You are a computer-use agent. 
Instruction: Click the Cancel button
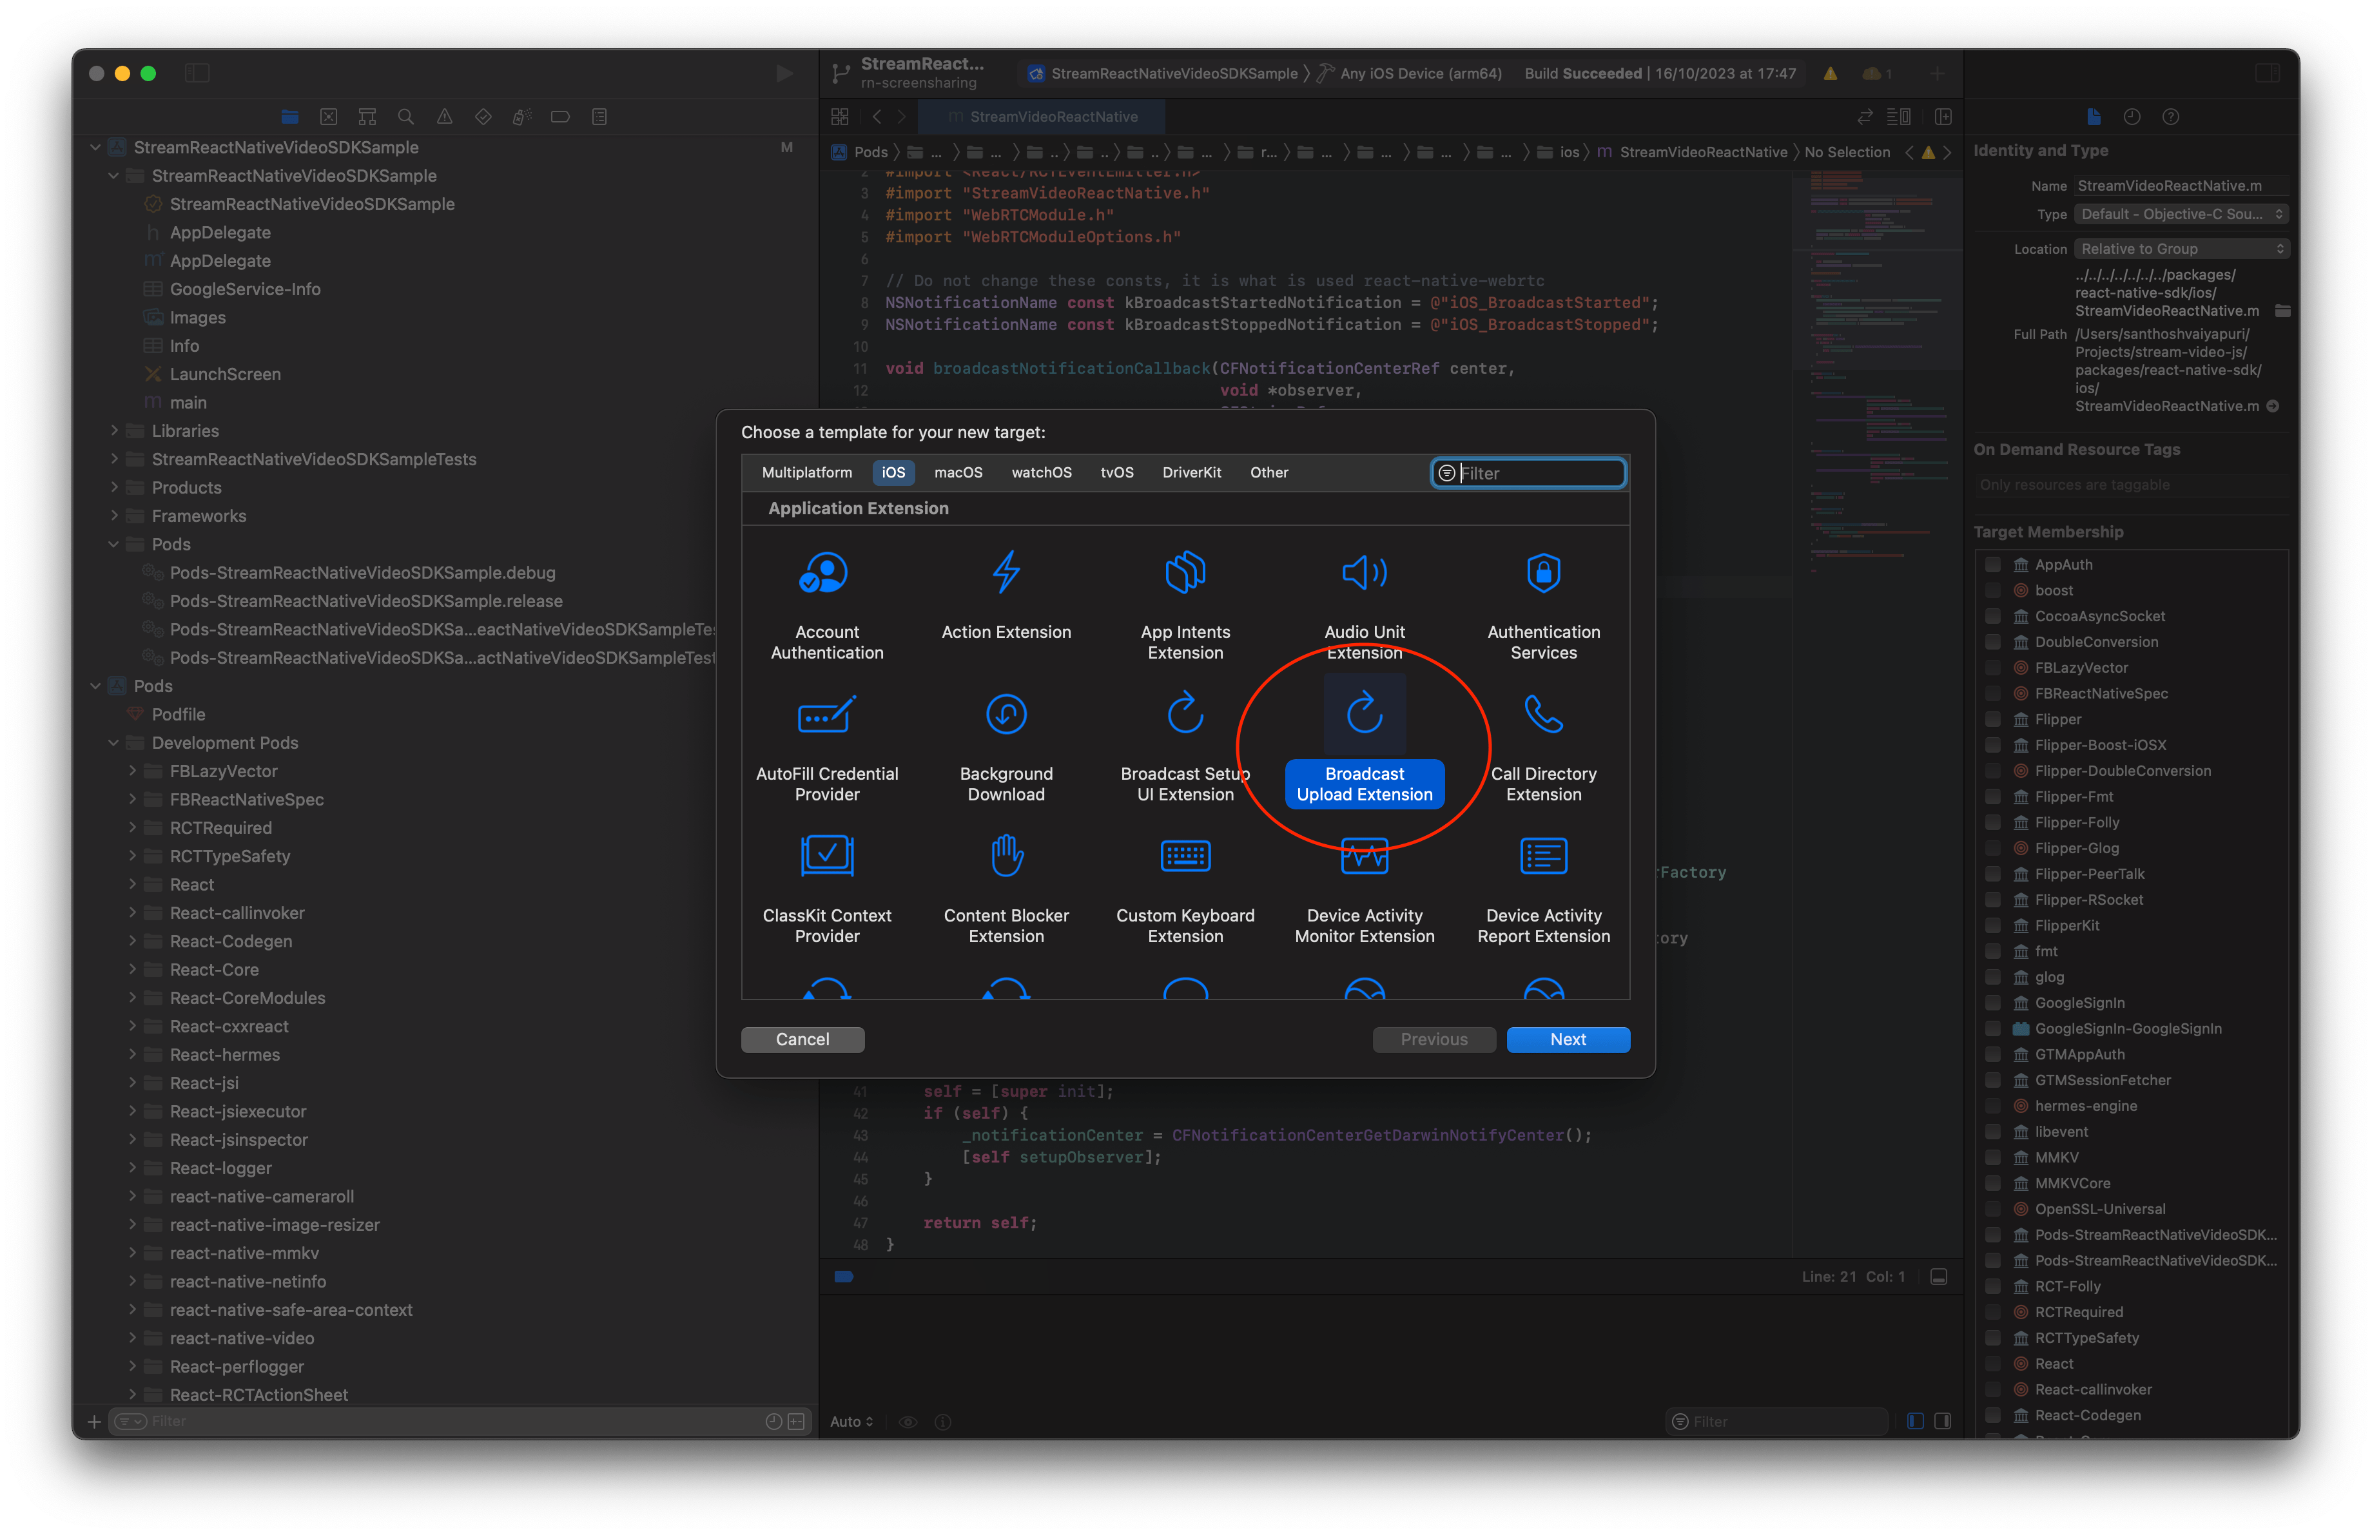(802, 1040)
